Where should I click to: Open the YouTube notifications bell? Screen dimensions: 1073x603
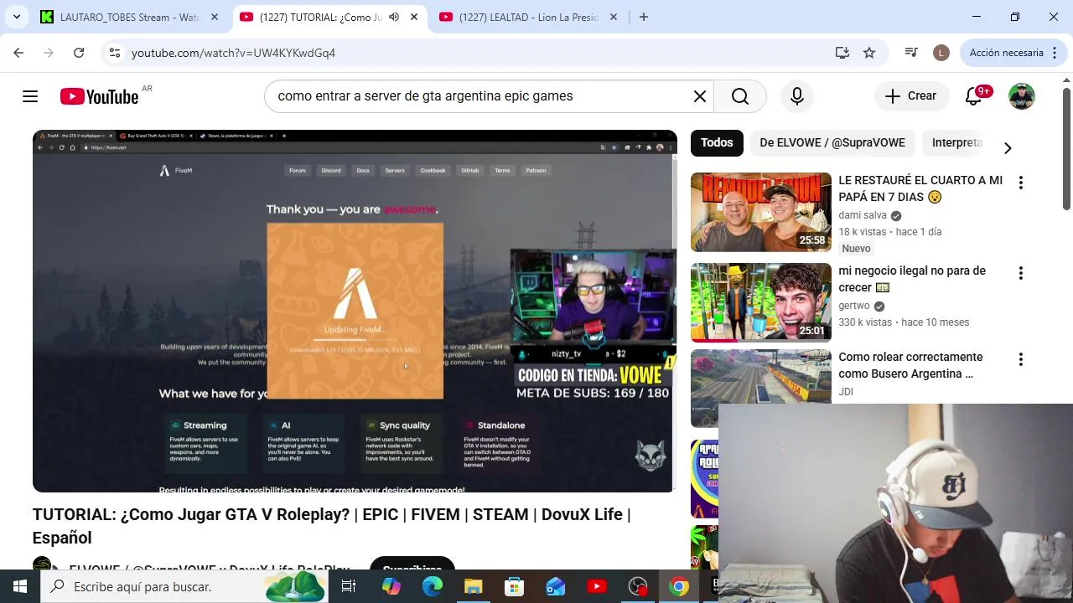tap(974, 96)
